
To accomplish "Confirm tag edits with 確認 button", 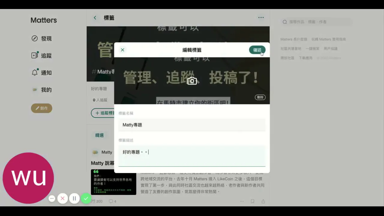I will (x=257, y=50).
